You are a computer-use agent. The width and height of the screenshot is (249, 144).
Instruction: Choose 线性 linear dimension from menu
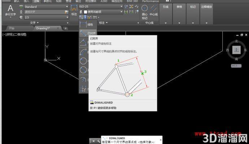click(x=88, y=24)
